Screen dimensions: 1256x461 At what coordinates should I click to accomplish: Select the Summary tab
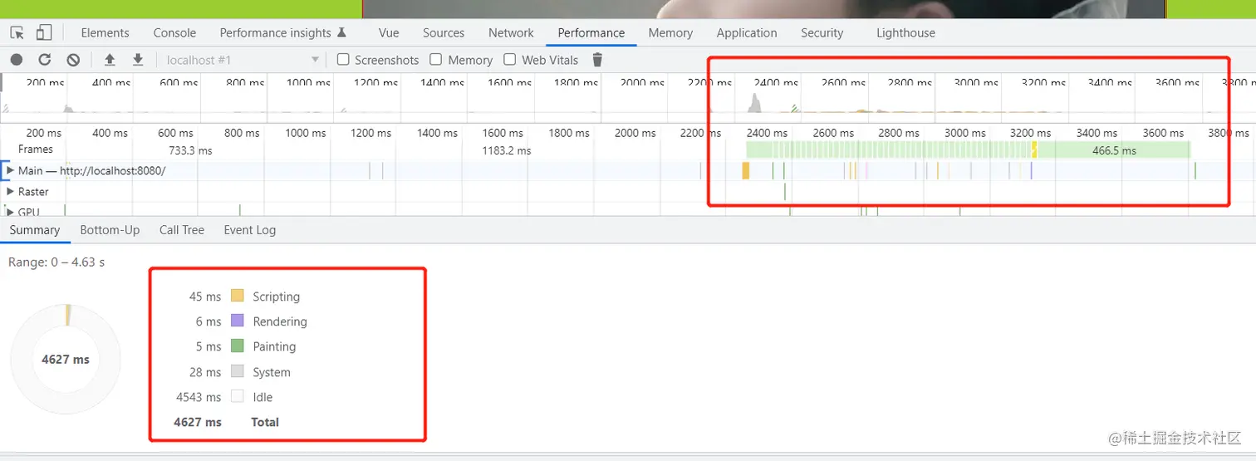click(x=35, y=230)
